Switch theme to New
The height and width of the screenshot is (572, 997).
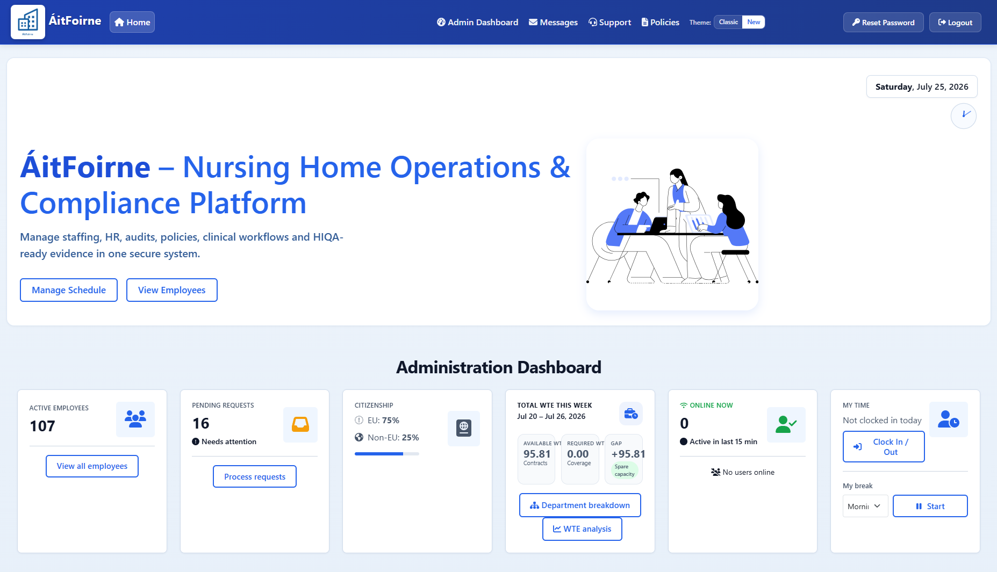754,22
